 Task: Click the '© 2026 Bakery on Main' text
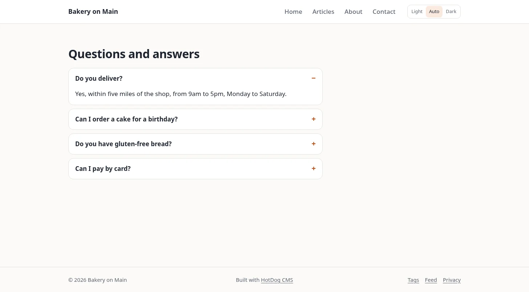pyautogui.click(x=97, y=280)
